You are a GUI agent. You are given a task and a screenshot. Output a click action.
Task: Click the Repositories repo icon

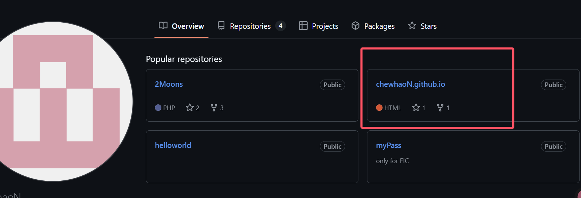(x=221, y=26)
